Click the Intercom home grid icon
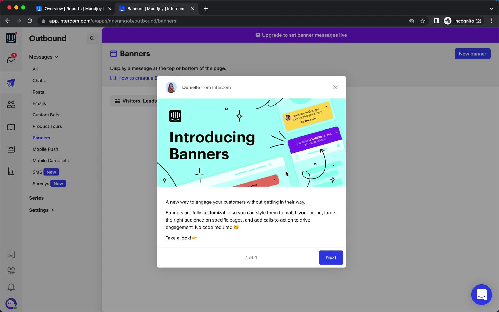499x312 pixels. coord(11,271)
